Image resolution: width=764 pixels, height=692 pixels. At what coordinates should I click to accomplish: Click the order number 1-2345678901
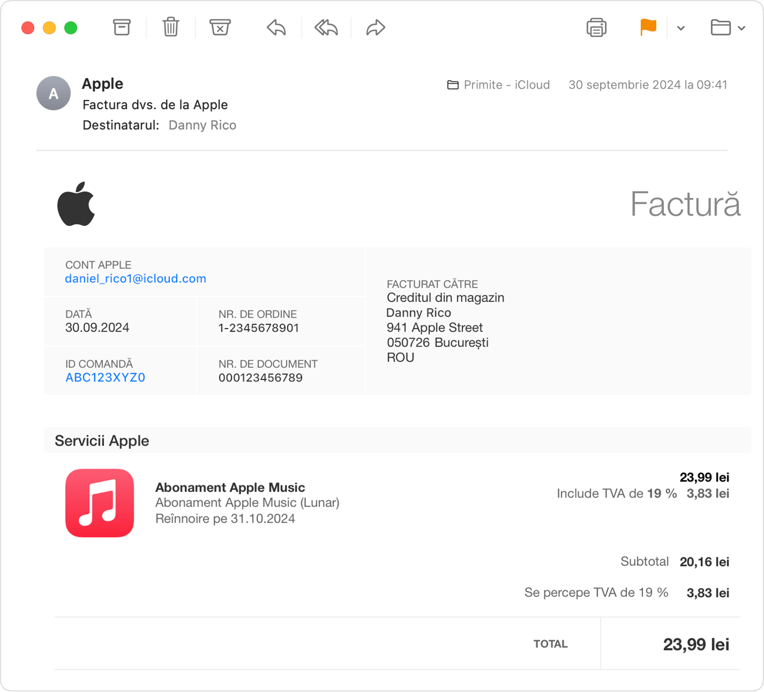[x=258, y=328]
